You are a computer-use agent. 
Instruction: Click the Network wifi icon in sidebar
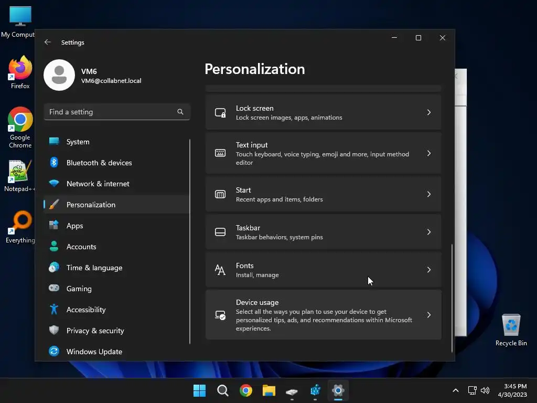54,183
